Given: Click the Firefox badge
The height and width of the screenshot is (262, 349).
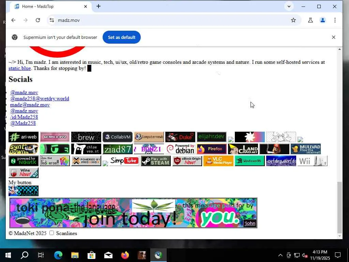Looking at the screenshot, I should 212,149.
